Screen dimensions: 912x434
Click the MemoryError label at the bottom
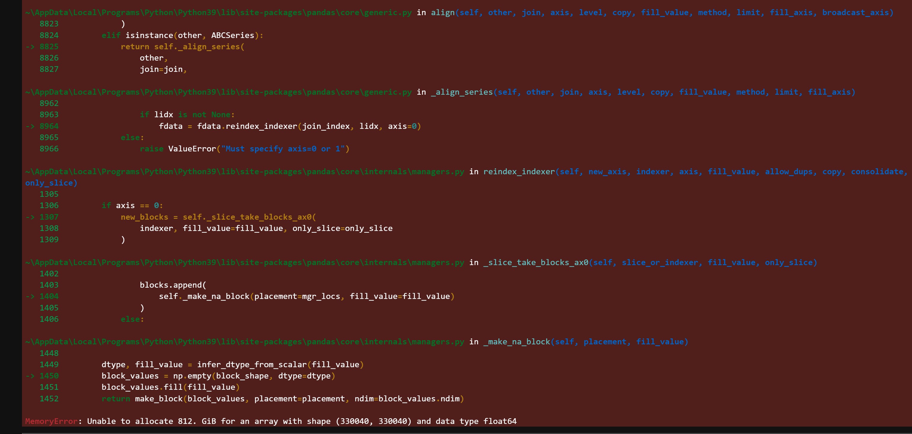[51, 421]
